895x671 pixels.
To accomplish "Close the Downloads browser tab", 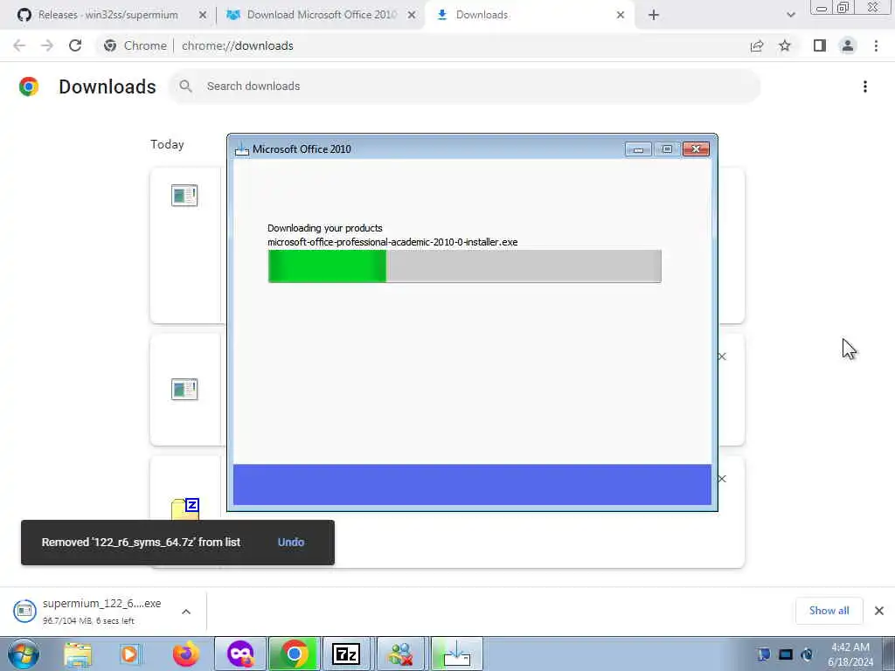I will [621, 16].
